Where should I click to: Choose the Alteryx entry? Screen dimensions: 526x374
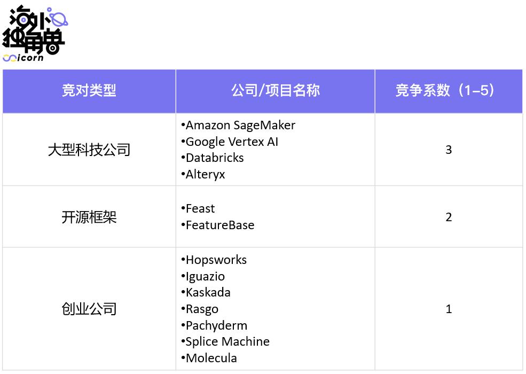205,175
